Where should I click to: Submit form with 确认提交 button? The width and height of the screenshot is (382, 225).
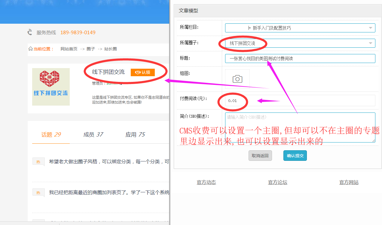295,156
